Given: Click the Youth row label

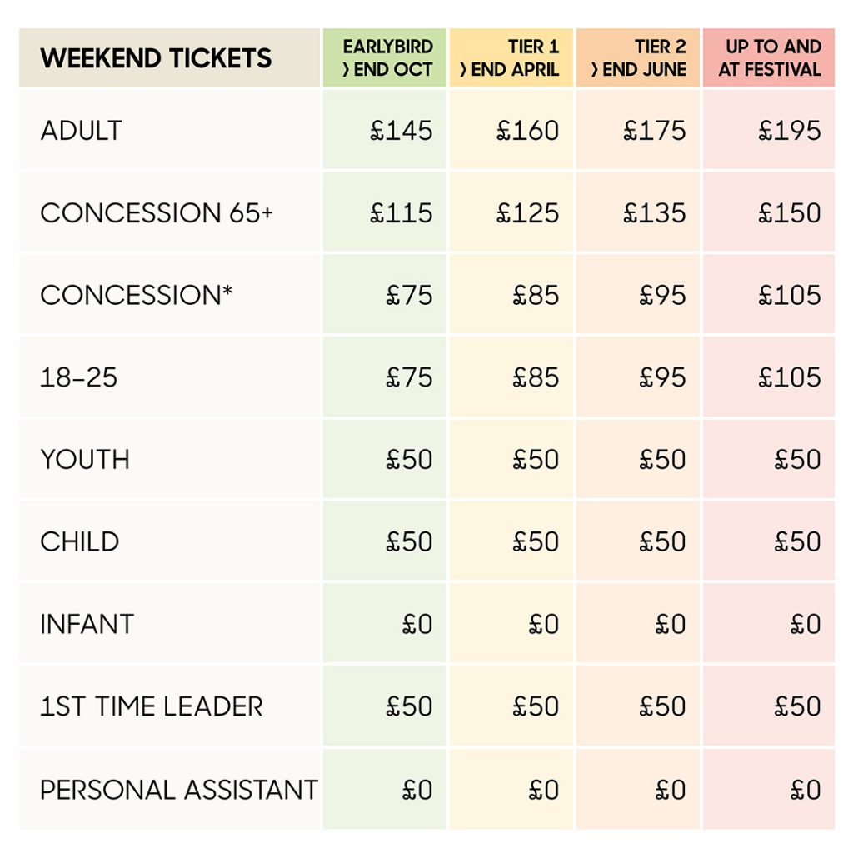Looking at the screenshot, I should 86,459.
